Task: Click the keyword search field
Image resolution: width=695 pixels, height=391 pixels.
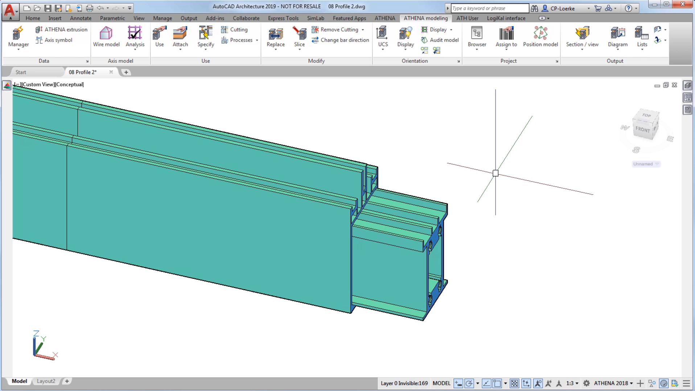Action: [489, 8]
